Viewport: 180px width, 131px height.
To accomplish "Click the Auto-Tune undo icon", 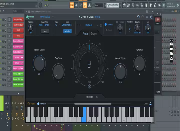I will point(138,17).
